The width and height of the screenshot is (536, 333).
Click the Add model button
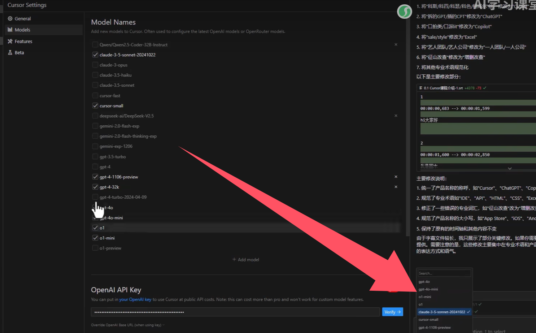pos(246,259)
